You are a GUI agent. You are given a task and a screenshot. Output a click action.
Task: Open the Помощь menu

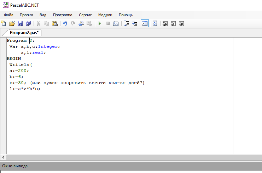coord(126,15)
